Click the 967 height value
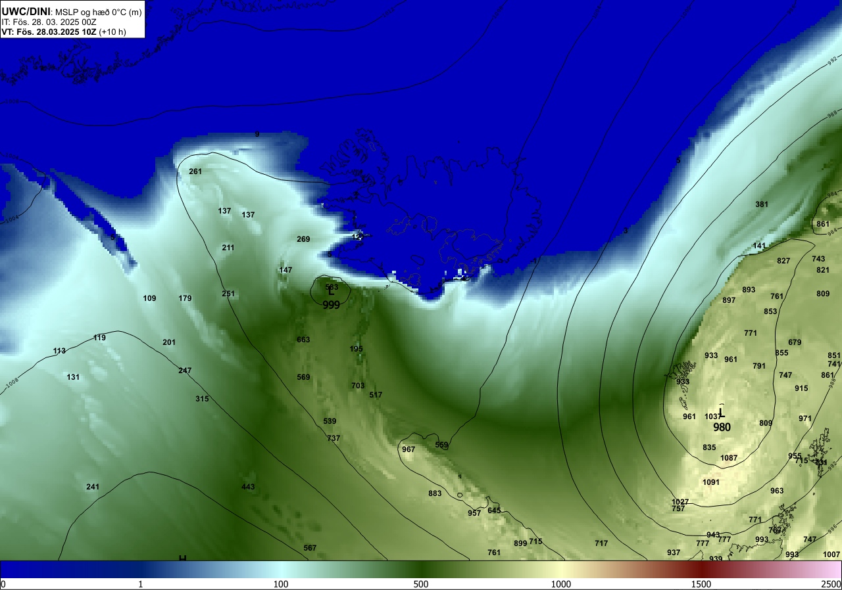 (409, 449)
